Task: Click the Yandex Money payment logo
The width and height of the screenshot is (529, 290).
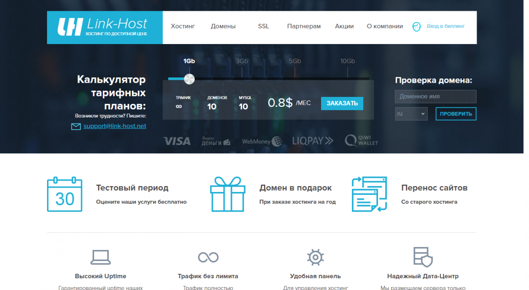Action: click(x=216, y=141)
